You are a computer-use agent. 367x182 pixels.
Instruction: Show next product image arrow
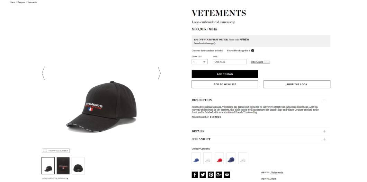pyautogui.click(x=159, y=73)
